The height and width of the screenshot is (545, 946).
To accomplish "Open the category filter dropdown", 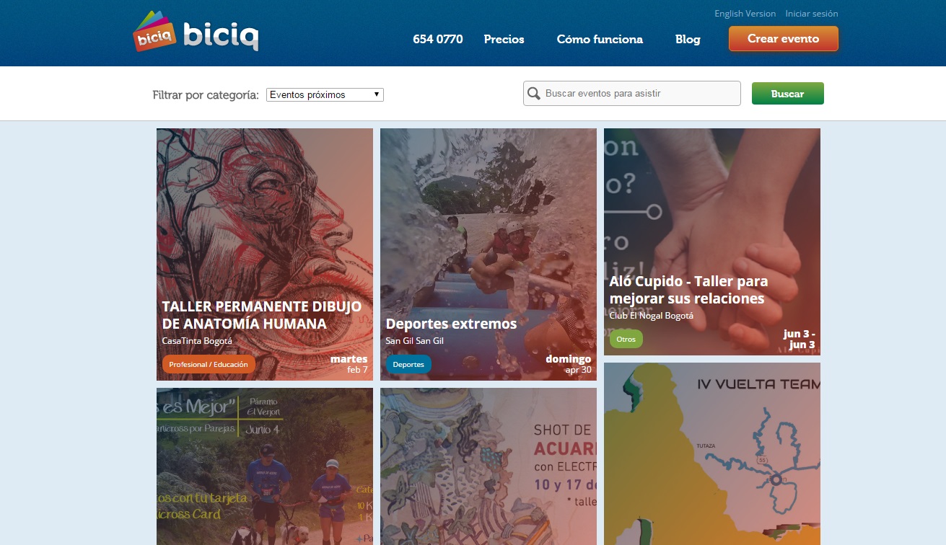I will [x=325, y=94].
